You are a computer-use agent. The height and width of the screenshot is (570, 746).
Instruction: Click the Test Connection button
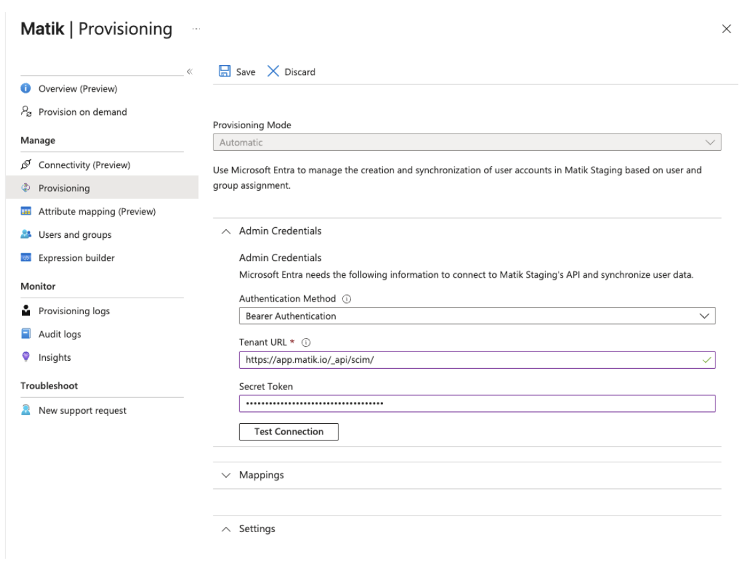289,432
